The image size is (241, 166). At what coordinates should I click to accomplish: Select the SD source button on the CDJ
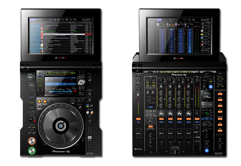pos(40,83)
